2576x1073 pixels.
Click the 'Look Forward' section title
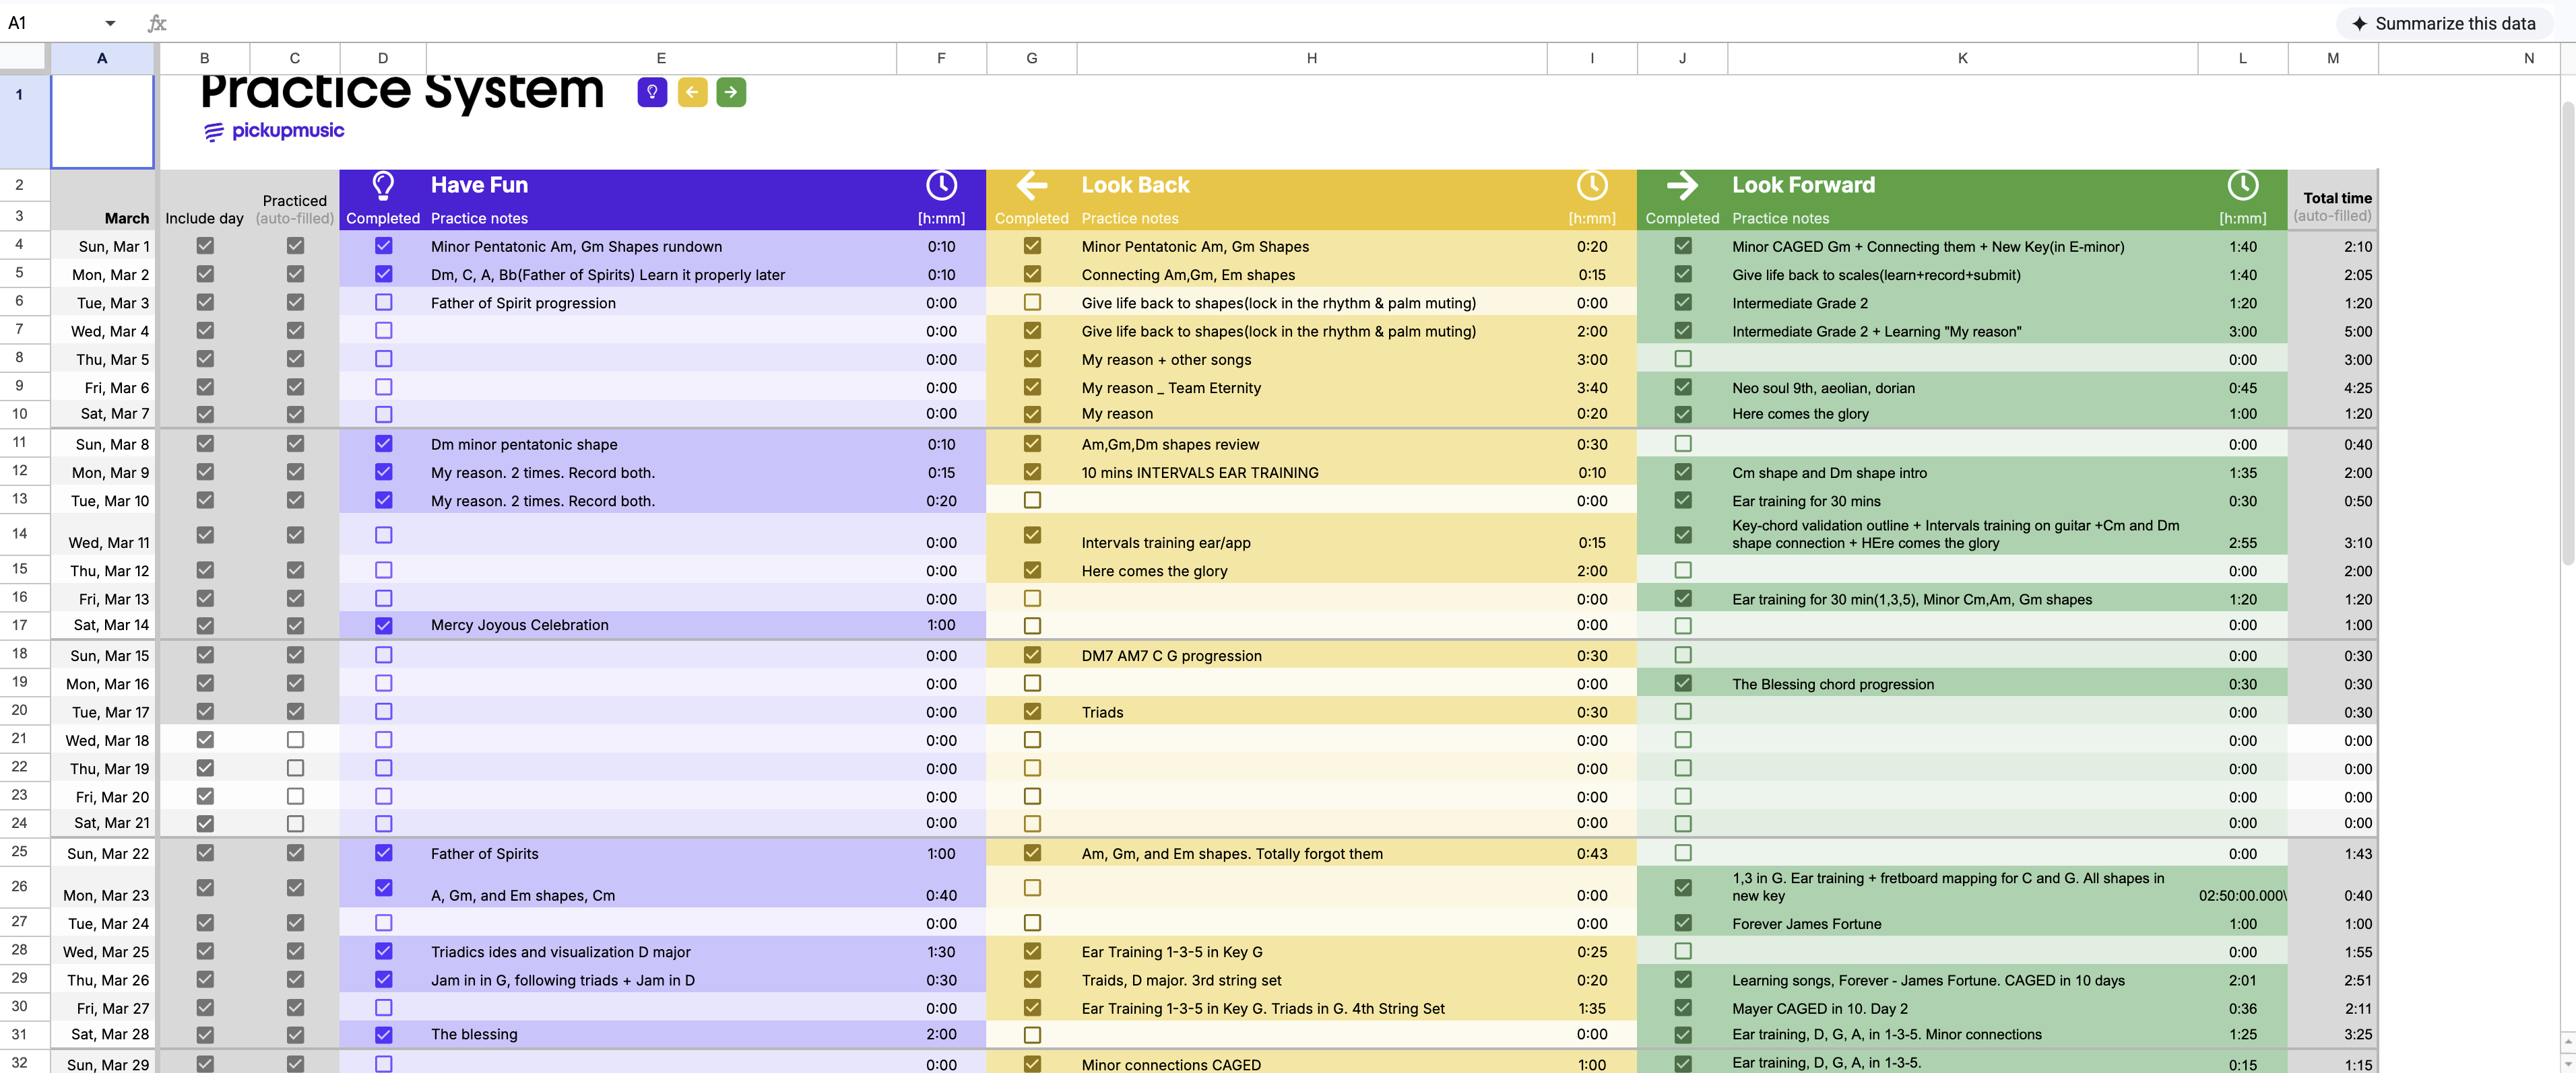pyautogui.click(x=1803, y=185)
